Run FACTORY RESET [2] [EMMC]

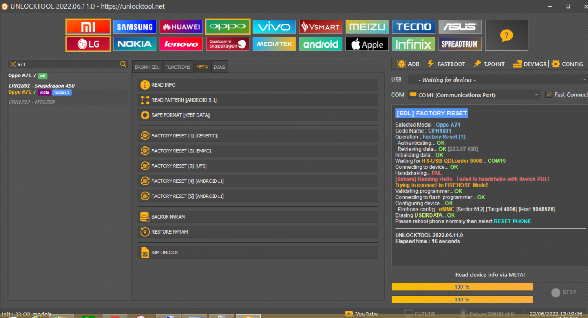(x=258, y=151)
